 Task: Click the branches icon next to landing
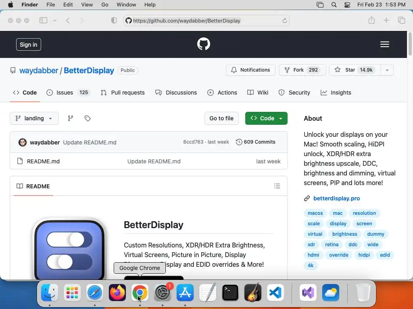[70, 119]
